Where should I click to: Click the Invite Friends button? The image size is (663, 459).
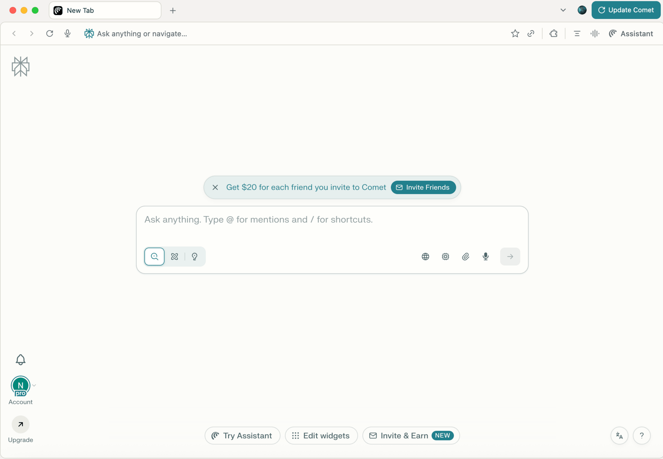[x=423, y=187]
